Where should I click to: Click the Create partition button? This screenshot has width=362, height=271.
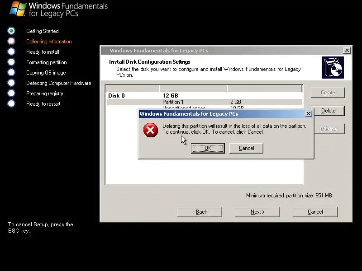328,93
